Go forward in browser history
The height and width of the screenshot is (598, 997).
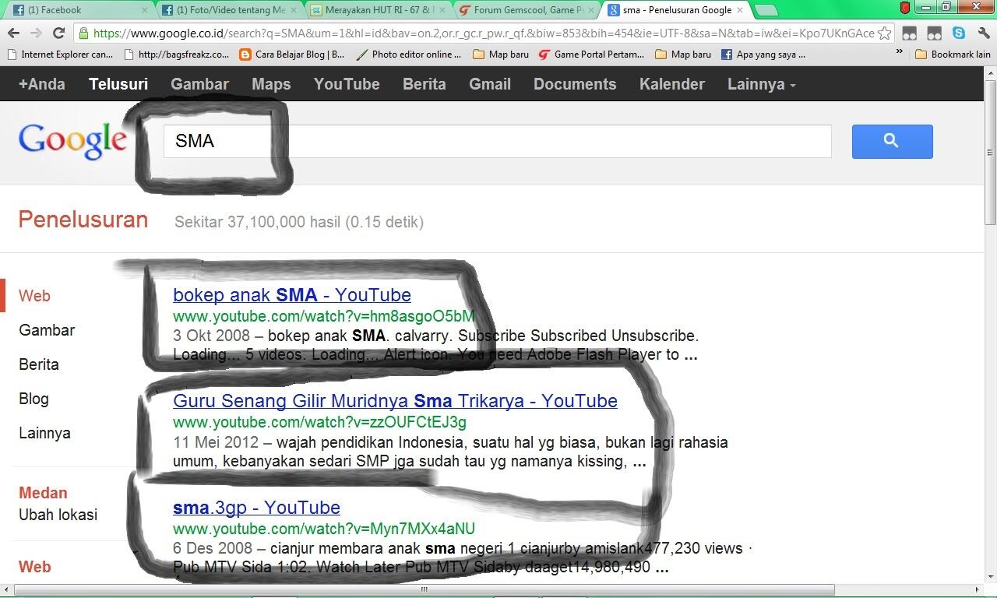[x=36, y=33]
